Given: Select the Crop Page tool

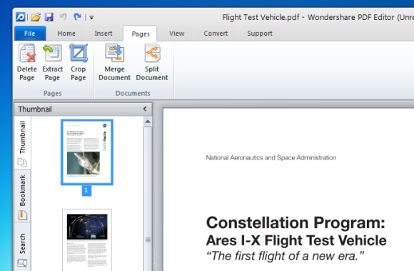Looking at the screenshot, I should point(78,63).
